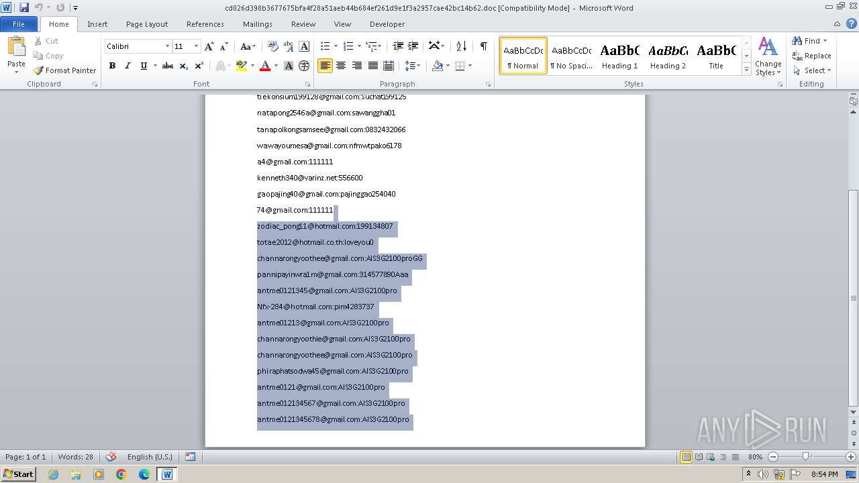Screen dimensions: 859x483
Task: Apply paragraph shading color
Action: pos(438,66)
